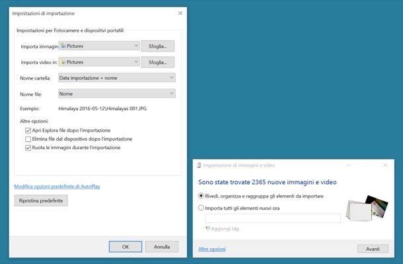Viewport: 403px width, 264px height.
Task: Select Rivedi, organizza e raggruppa option
Action: pyautogui.click(x=201, y=196)
